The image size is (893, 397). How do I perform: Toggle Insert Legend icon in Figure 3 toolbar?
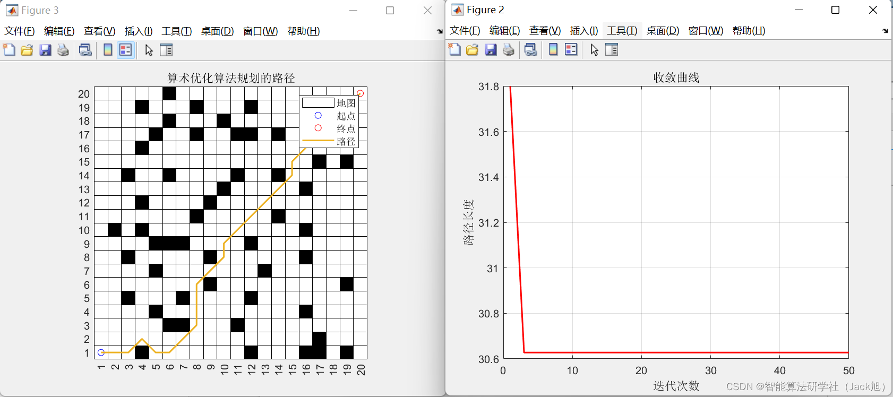click(125, 50)
